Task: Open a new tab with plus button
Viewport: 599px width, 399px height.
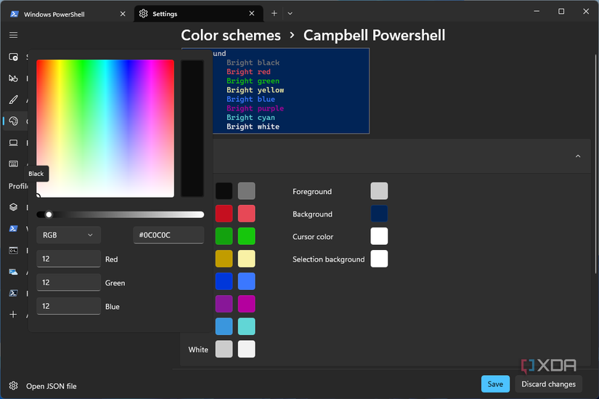Action: click(274, 13)
